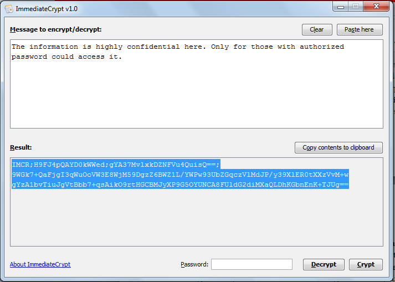
Task: Focus the Password input field
Action: click(x=252, y=264)
